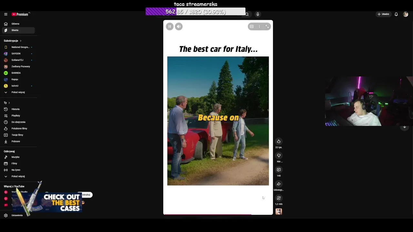
Task: Open the account avatar menu
Action: (x=406, y=14)
